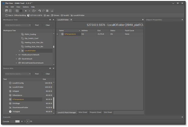Click Clear button in Workspace Tree panel
This screenshot has width=188, height=127.
pyautogui.click(x=48, y=25)
